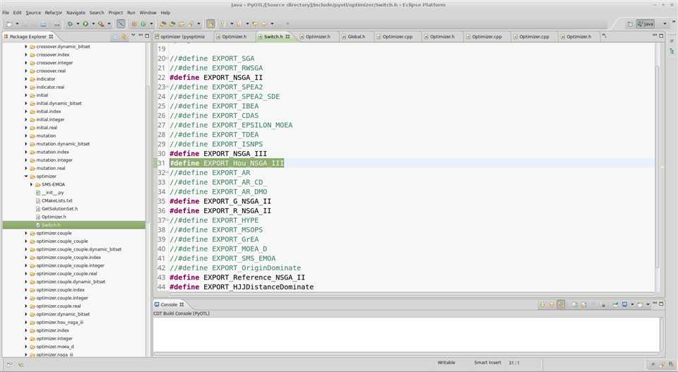678x372 pixels.
Task: Click in the CDT Build Console output area
Action: click(407, 335)
